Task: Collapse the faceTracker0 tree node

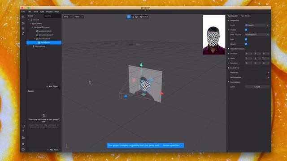Action: point(35,39)
